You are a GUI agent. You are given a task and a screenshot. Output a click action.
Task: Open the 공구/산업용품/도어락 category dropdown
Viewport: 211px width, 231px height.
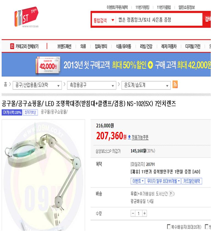point(37,85)
